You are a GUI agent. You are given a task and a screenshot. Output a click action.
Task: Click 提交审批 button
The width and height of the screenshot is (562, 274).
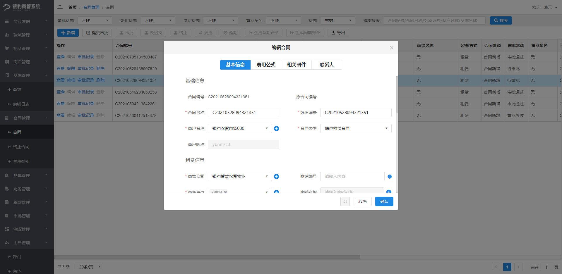click(97, 33)
